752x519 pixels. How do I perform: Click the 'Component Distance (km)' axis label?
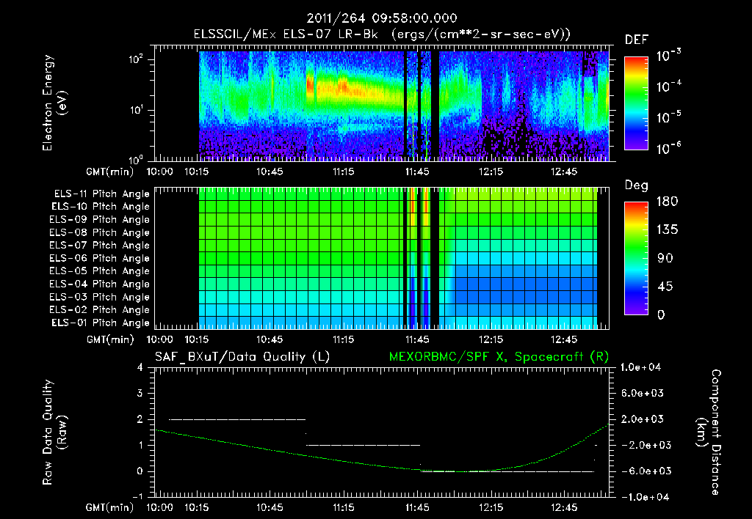pos(709,432)
